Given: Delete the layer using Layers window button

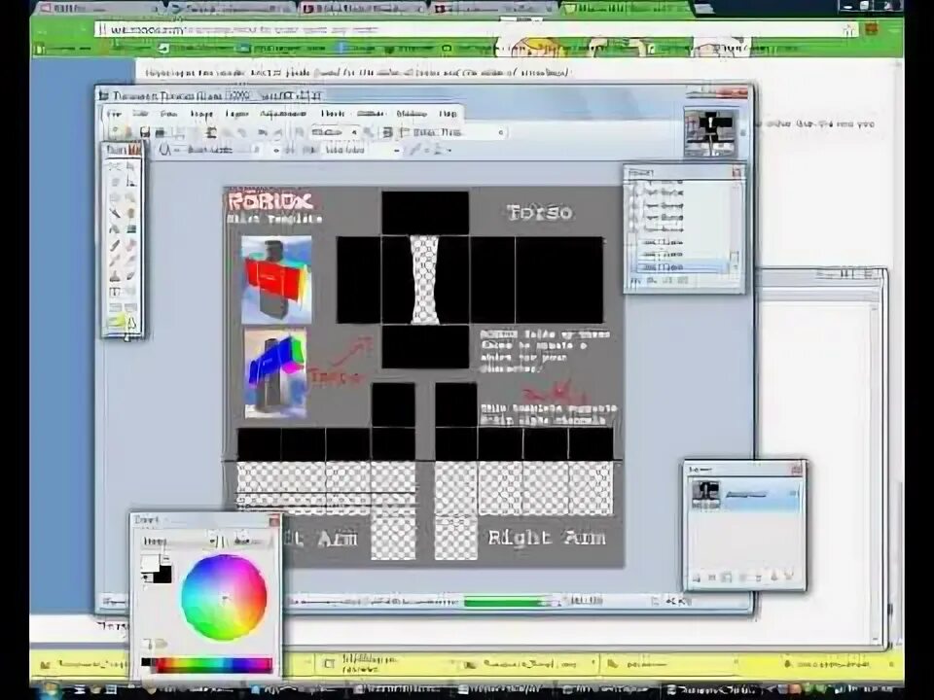Looking at the screenshot, I should [x=711, y=577].
